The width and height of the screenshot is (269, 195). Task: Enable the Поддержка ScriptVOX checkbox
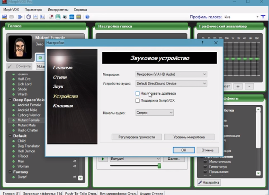click(137, 101)
